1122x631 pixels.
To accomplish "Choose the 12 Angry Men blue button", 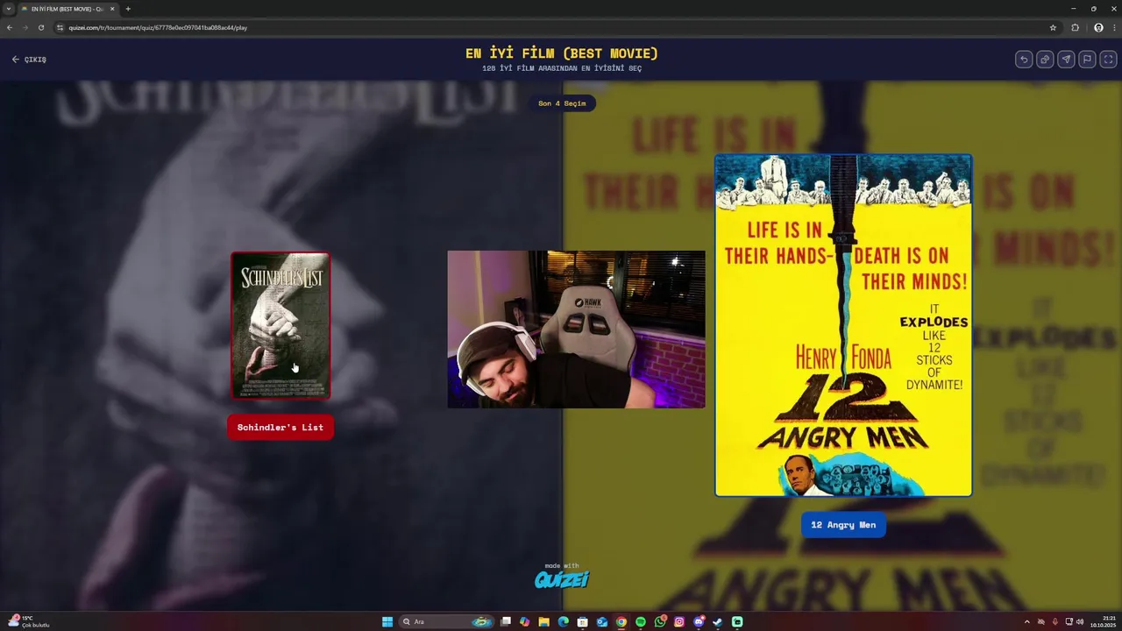I will (843, 525).
